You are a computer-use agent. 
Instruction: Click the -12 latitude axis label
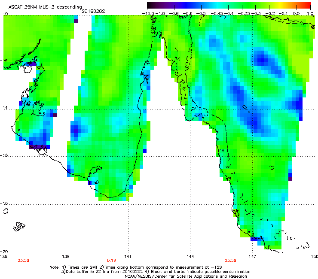4,61
